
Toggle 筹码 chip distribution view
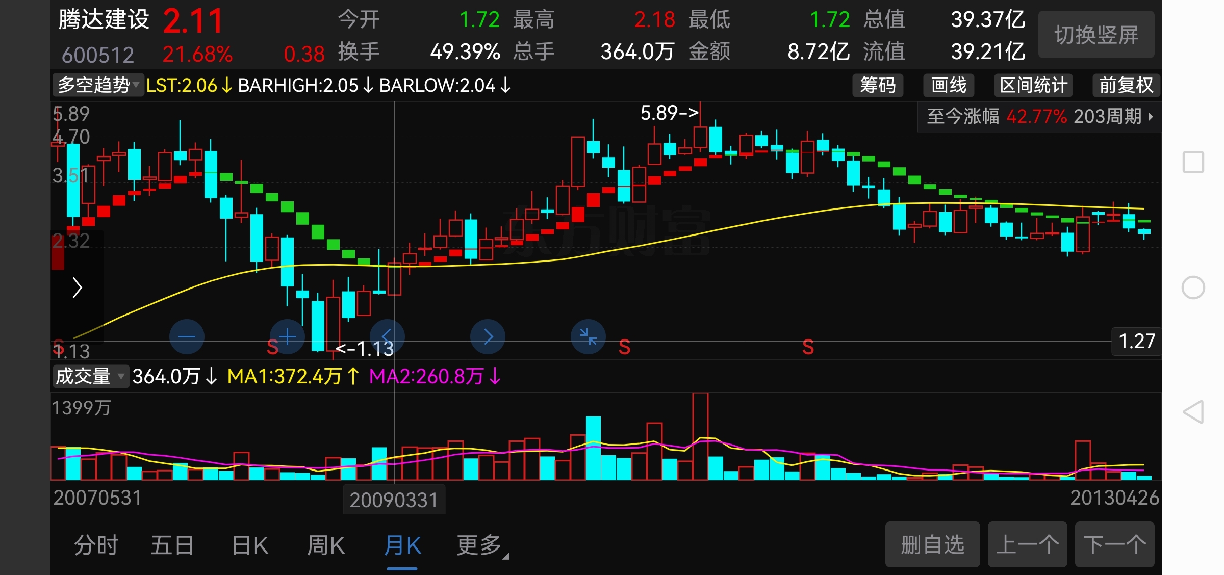(x=878, y=85)
